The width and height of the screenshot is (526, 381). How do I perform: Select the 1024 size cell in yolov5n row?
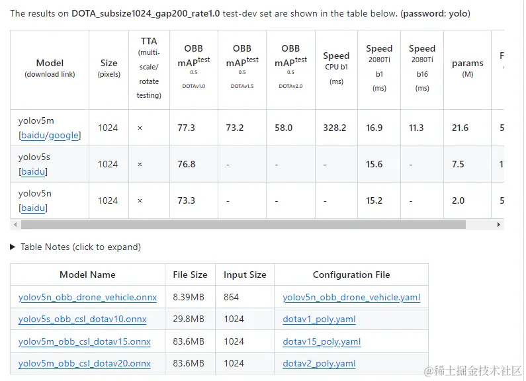pos(108,200)
